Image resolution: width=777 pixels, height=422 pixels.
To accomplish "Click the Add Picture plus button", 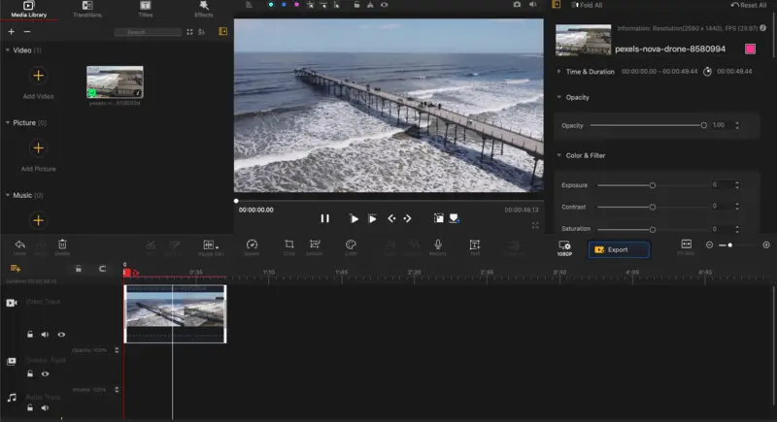I will point(38,147).
